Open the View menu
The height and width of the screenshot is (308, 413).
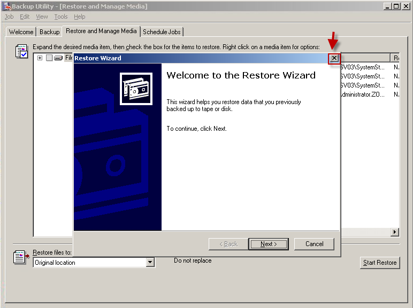coord(42,17)
